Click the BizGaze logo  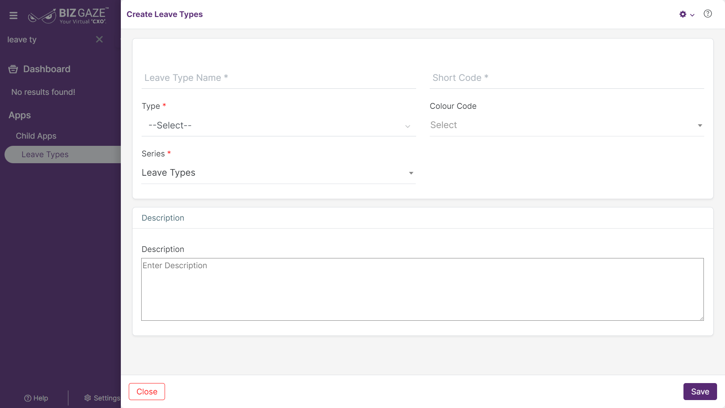(x=68, y=15)
